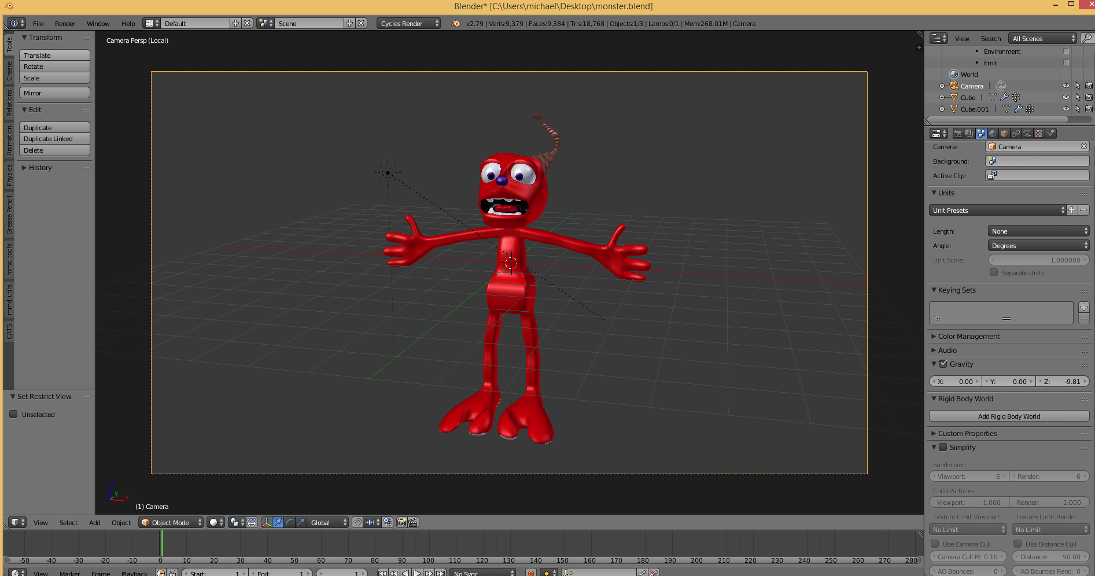1095x576 pixels.
Task: Toggle Cube selectability arrow in outliner
Action: click(1078, 97)
